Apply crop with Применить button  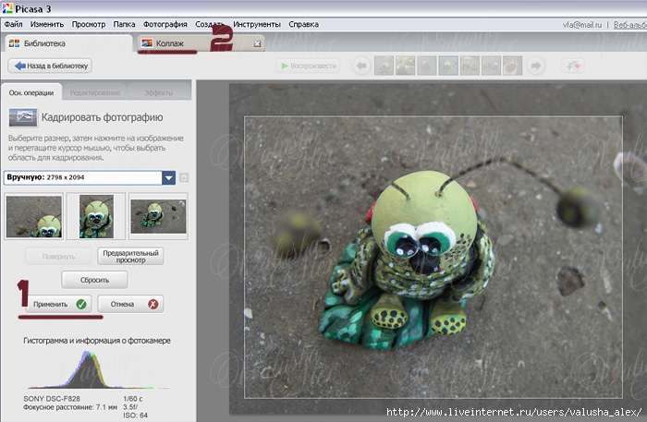(58, 304)
